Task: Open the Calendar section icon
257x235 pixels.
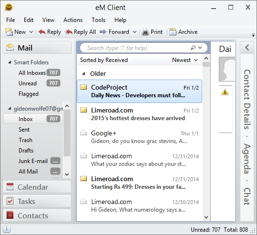Action: tap(10, 187)
